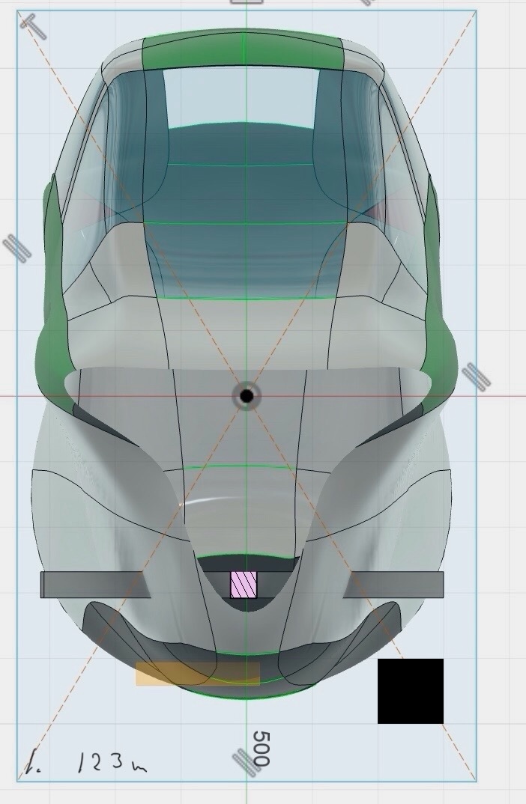The image size is (526, 804).
Task: Select the parallel constraint icon on left edge
Action: click(x=16, y=247)
